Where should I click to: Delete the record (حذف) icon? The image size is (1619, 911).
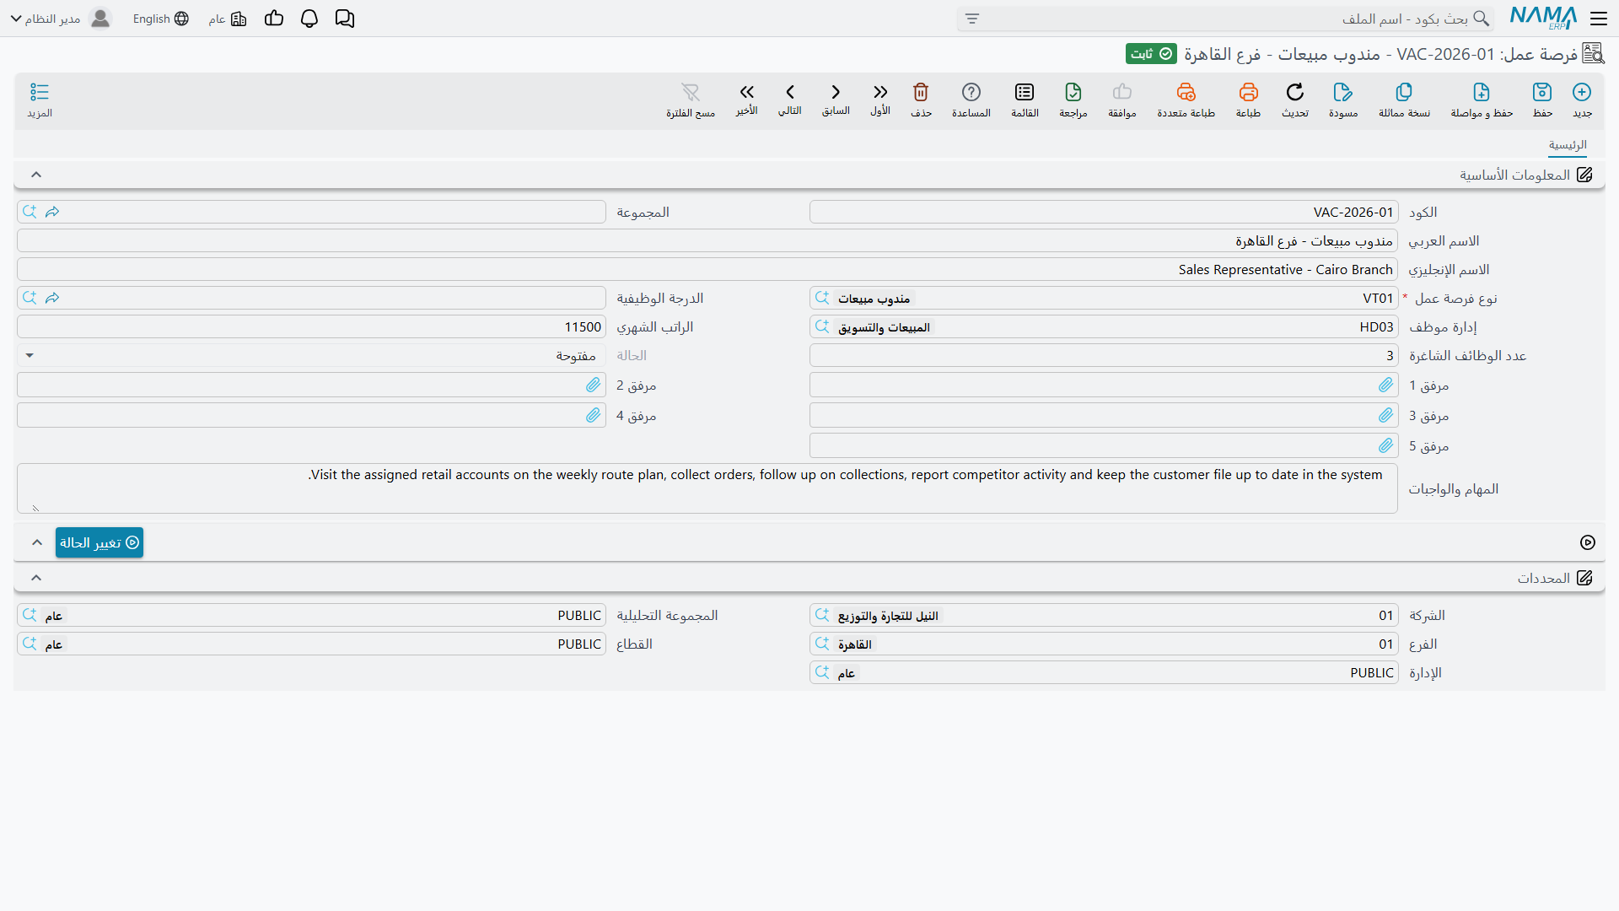(921, 100)
